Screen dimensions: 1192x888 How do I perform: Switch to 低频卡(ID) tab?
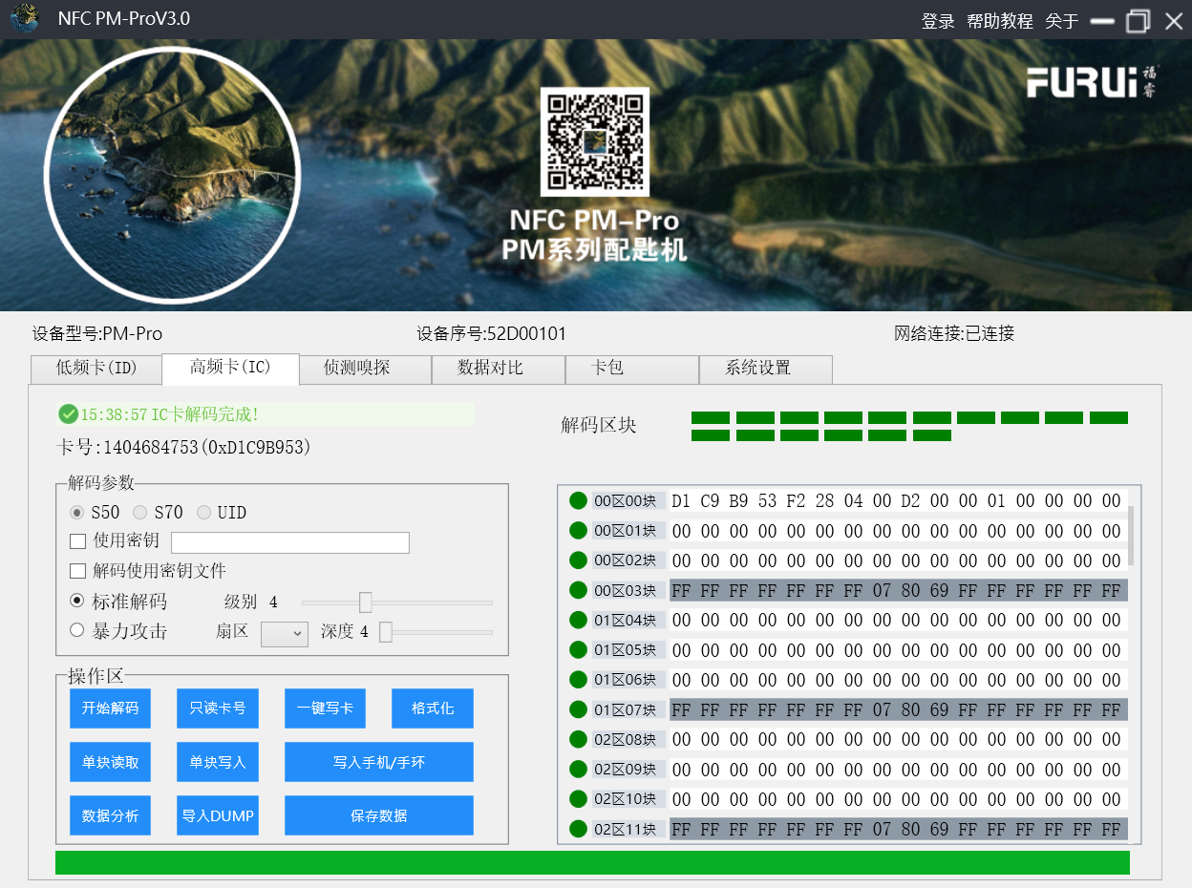point(96,369)
